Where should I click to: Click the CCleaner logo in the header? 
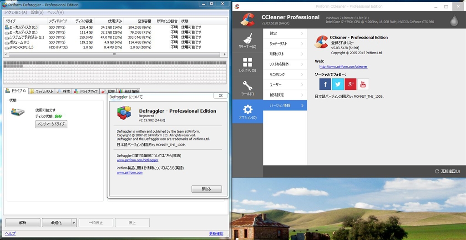247,20
